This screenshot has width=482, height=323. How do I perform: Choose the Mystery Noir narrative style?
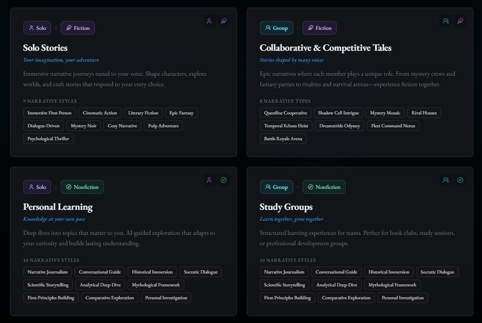(84, 126)
